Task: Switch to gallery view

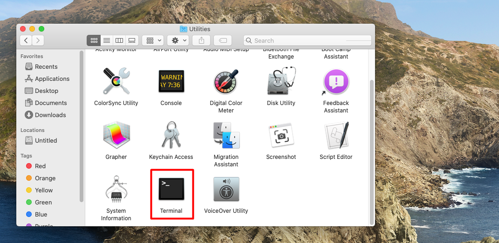Action: [x=132, y=40]
